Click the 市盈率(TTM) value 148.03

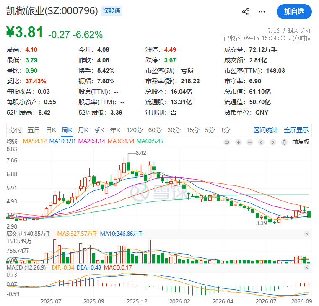[275, 70]
